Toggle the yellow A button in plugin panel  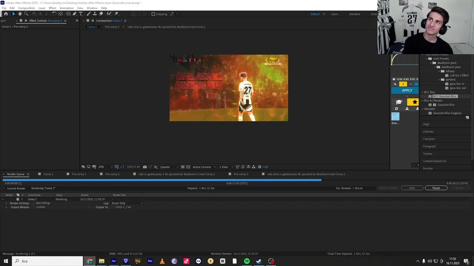(403, 84)
